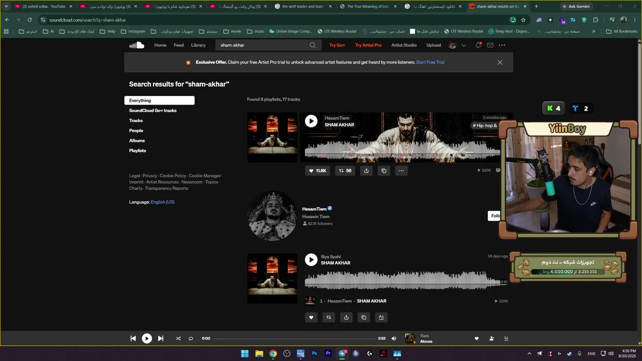Open the Cookie Policy footer link
This screenshot has height=361, width=642.
tap(173, 176)
